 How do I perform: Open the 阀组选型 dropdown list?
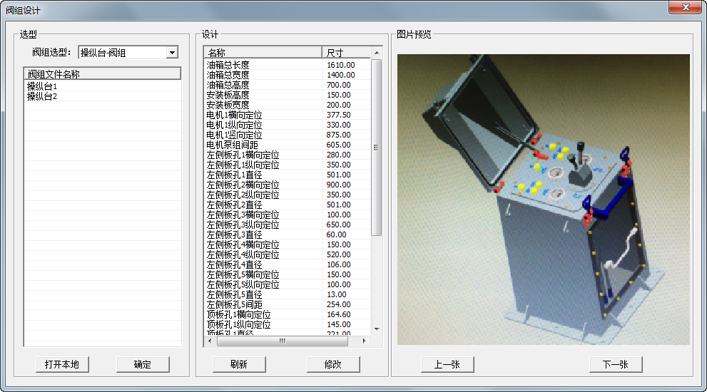(171, 52)
